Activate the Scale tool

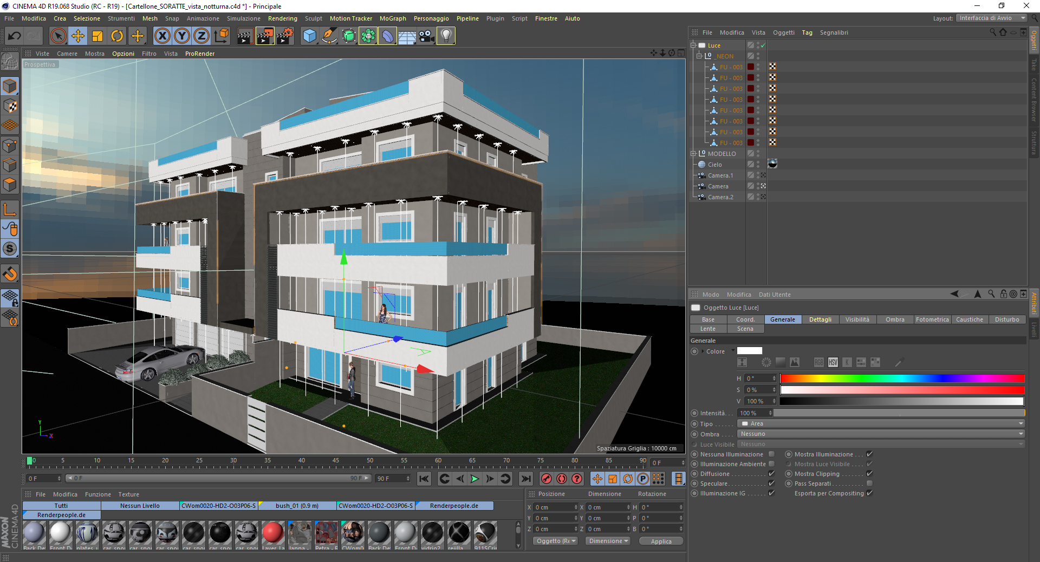point(97,36)
